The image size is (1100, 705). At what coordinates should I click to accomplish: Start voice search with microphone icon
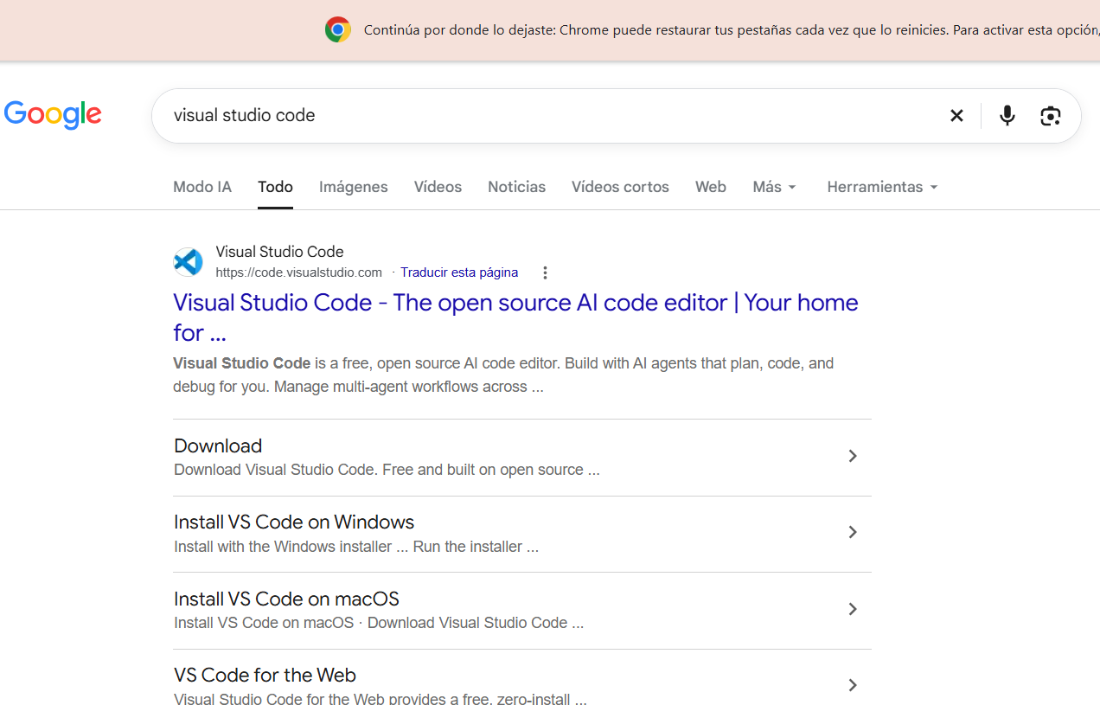(1007, 116)
